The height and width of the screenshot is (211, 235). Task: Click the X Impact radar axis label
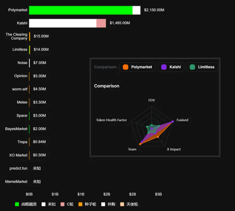point(174,149)
